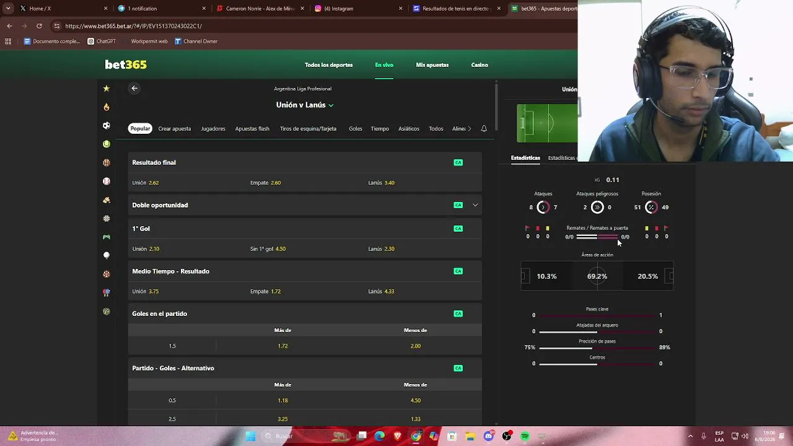Expand the Doble oportunidad market
793x446 pixels.
[x=475, y=205]
